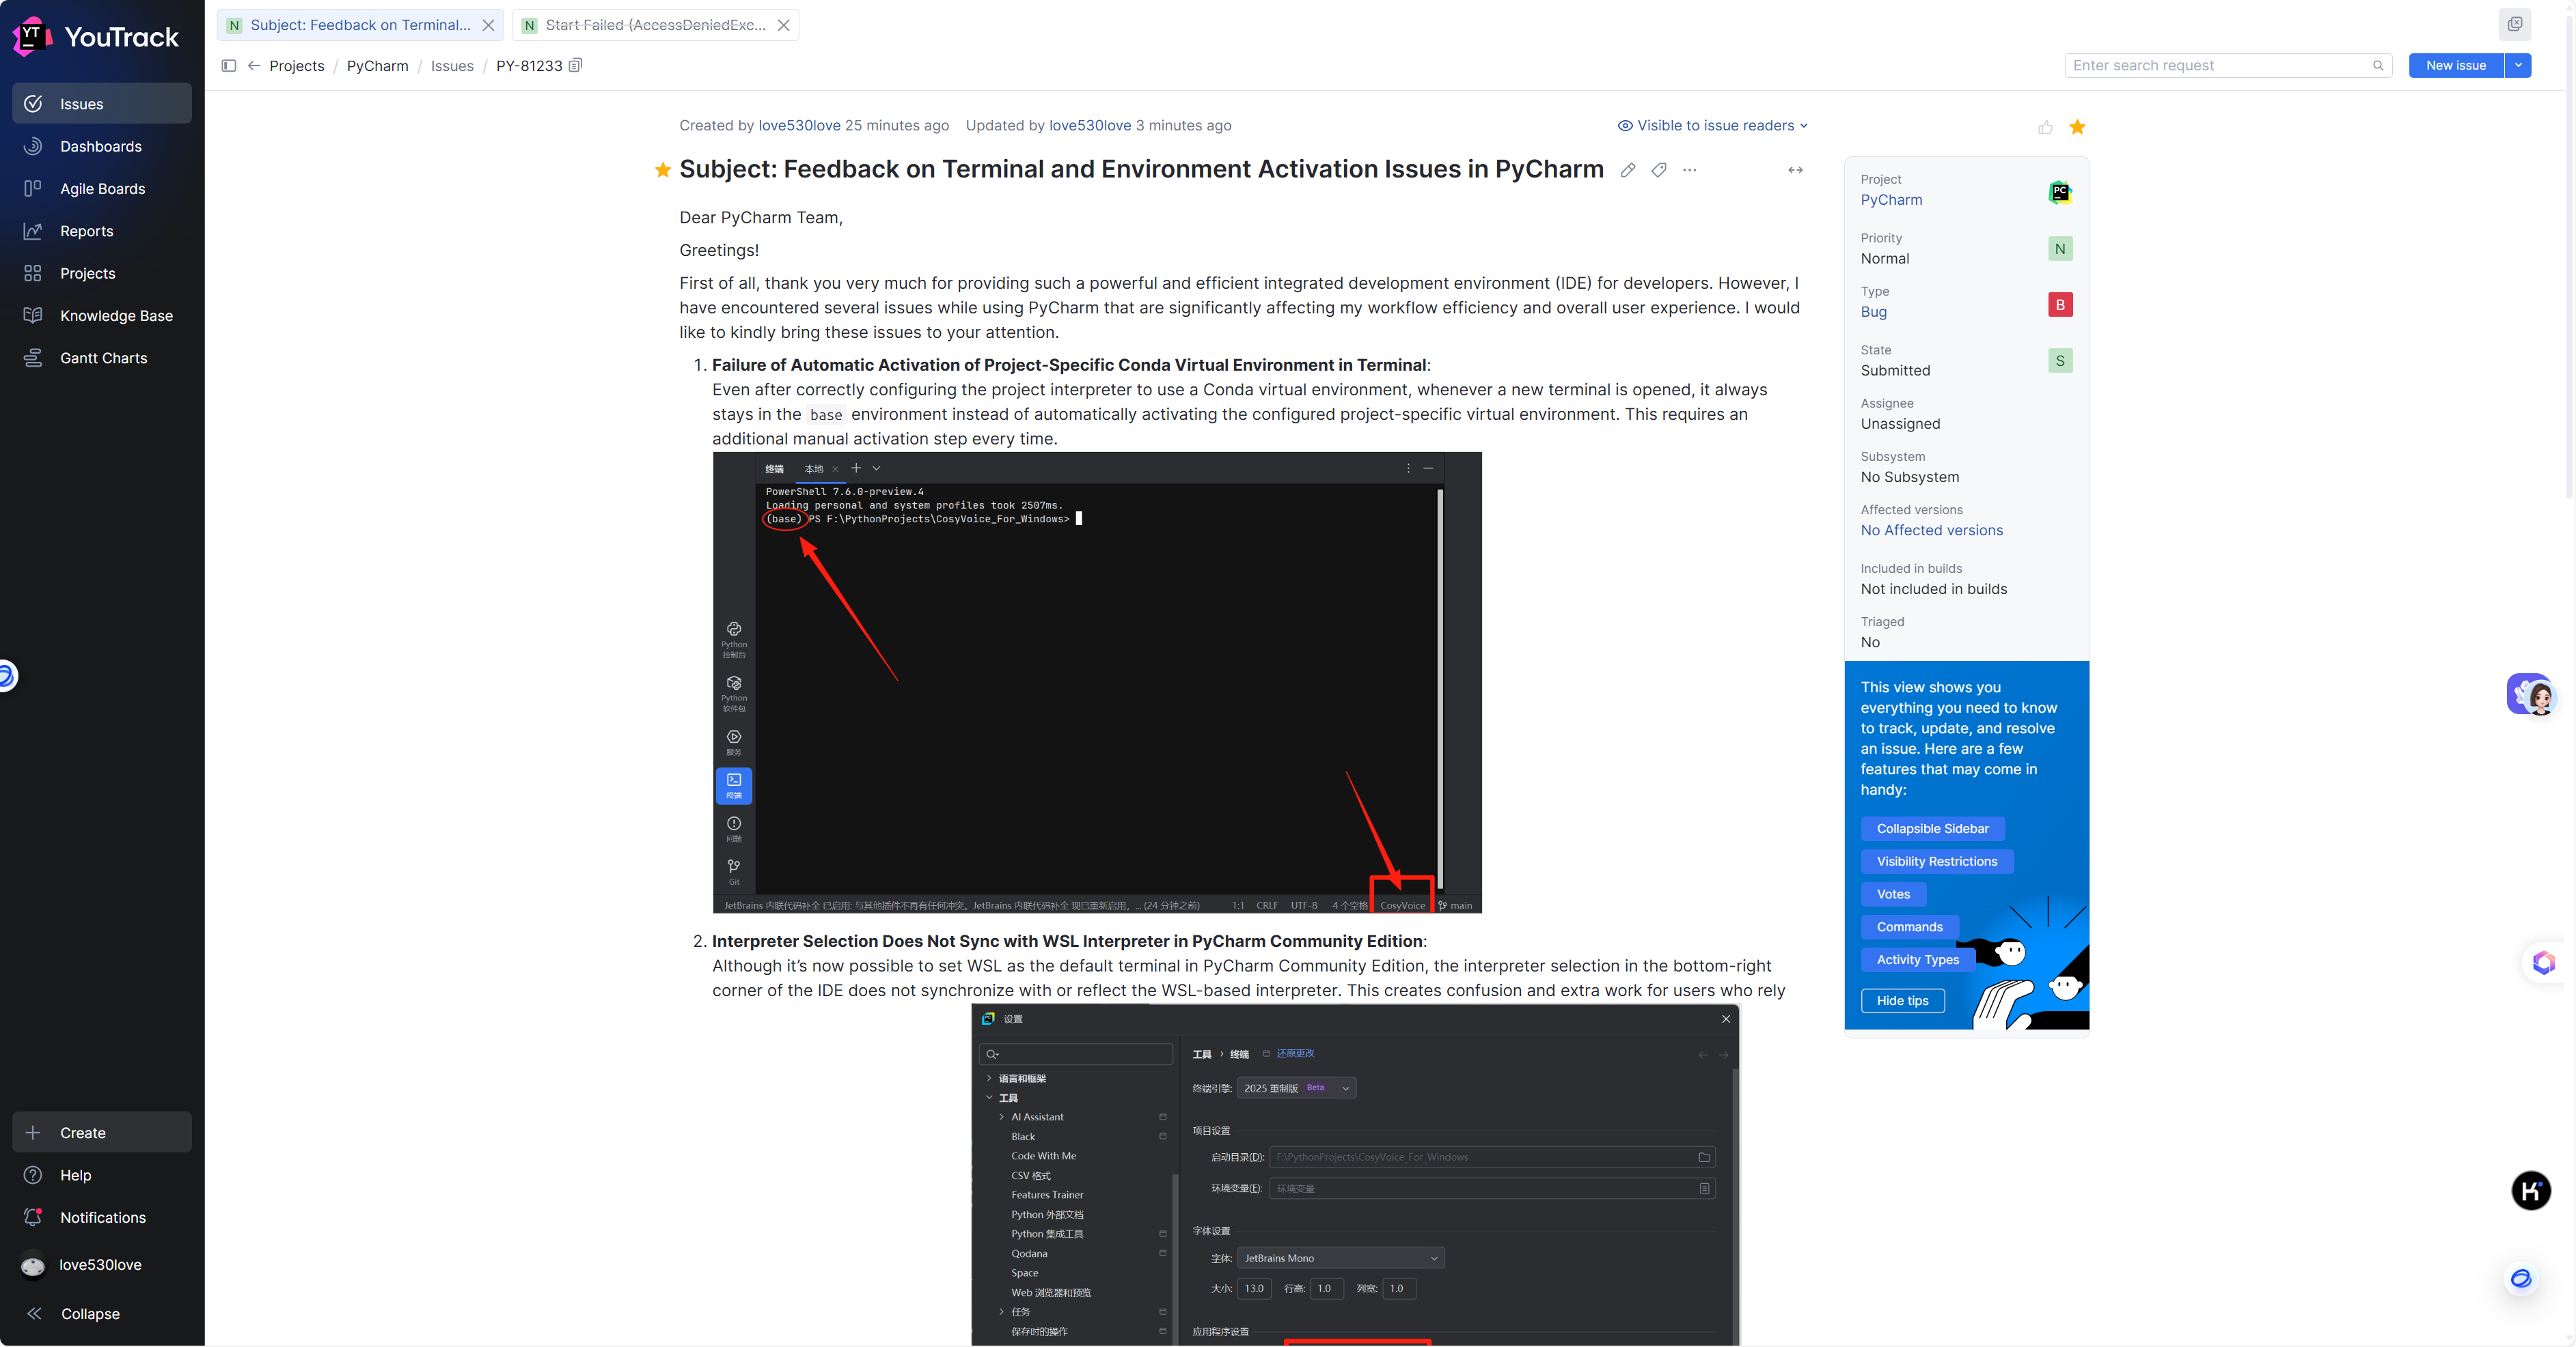Click the back arrow before Projects

pos(254,66)
